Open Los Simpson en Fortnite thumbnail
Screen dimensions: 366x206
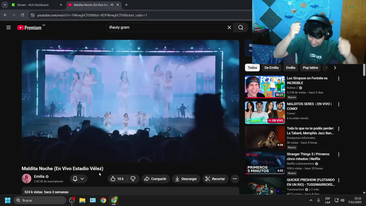pos(265,87)
